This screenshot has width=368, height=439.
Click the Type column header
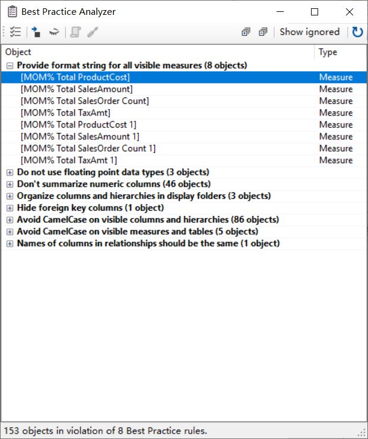coord(341,52)
